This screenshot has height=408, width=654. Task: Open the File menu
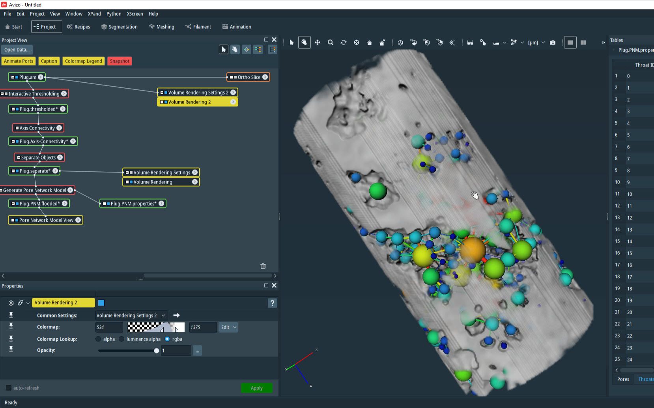click(7, 14)
